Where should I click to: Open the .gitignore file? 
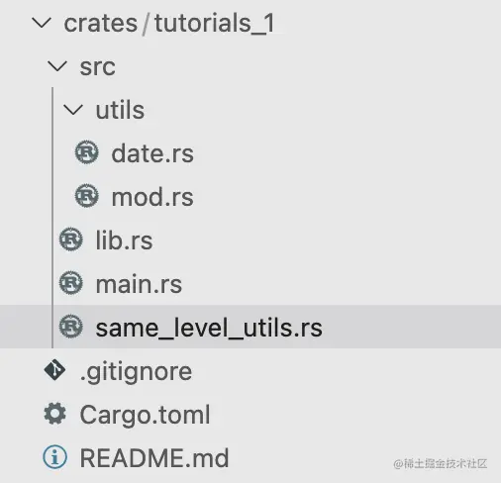(136, 373)
